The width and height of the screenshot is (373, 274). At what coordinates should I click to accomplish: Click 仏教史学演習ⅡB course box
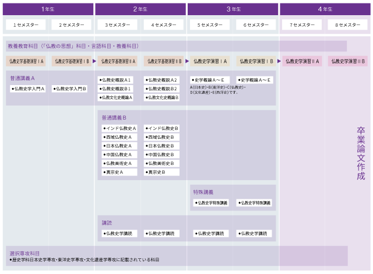348,61
